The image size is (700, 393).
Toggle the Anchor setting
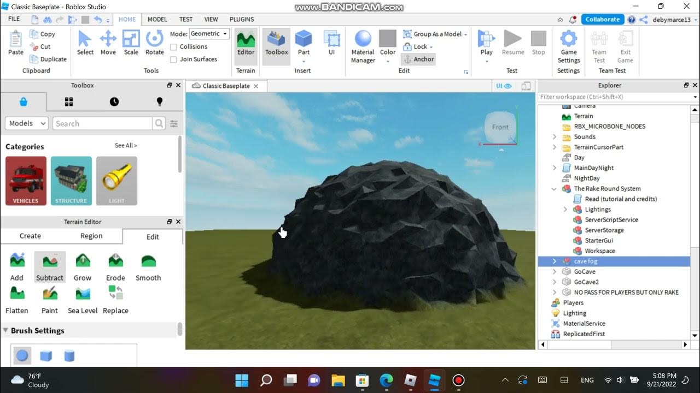(x=418, y=59)
